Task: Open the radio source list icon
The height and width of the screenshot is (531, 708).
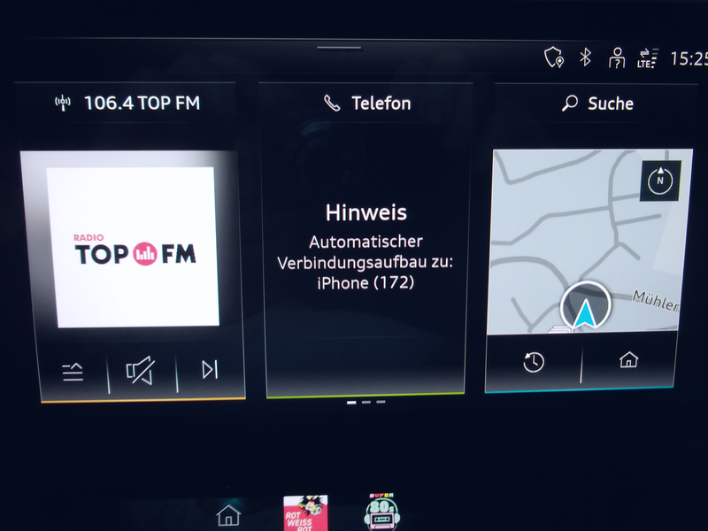Action: [73, 372]
